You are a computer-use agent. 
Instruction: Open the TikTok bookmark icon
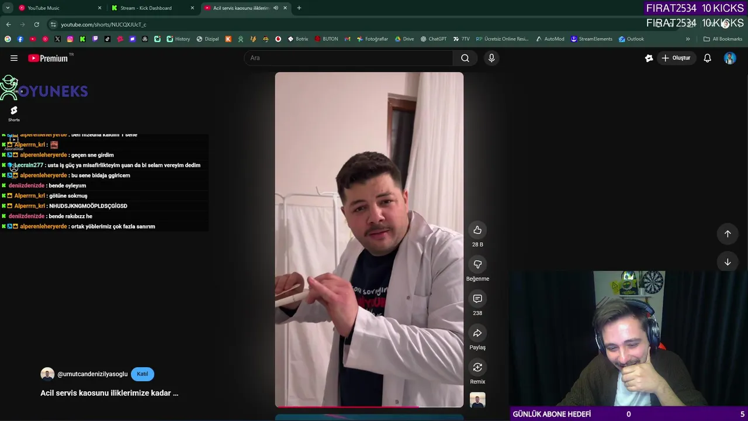(108, 39)
